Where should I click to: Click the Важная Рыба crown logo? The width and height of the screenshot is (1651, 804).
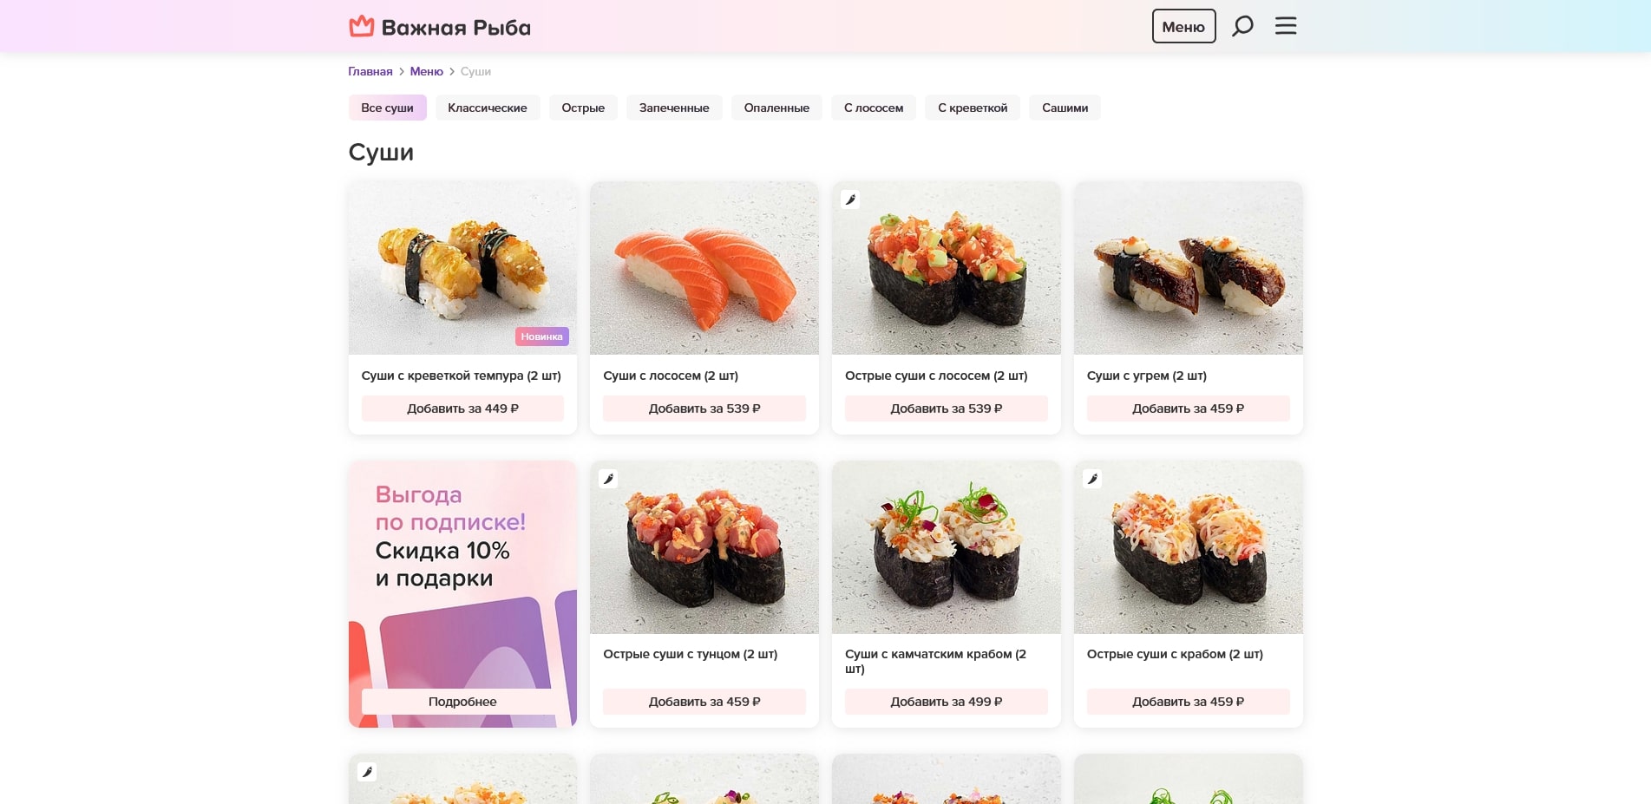[x=362, y=27]
